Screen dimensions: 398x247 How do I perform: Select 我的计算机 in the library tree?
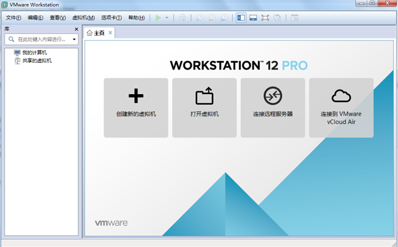click(35, 53)
